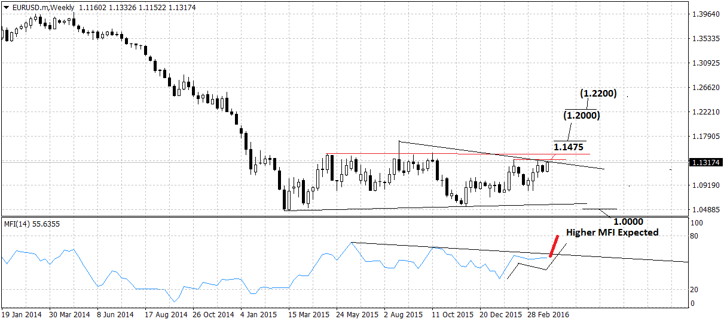The width and height of the screenshot is (724, 322).
Task: Select the thick red line in MFI panel
Action: (554, 246)
